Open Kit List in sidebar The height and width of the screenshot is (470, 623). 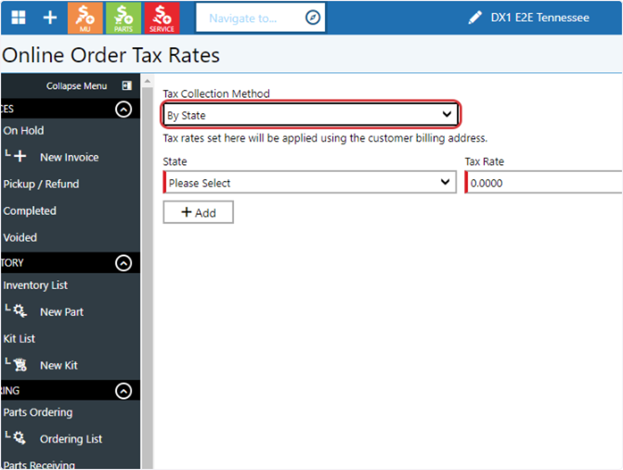(19, 339)
